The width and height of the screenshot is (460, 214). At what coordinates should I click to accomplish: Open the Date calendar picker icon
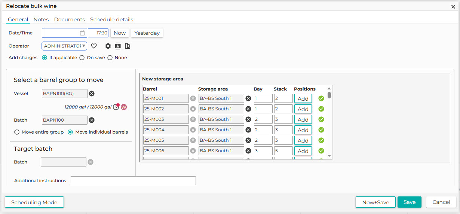[82, 33]
